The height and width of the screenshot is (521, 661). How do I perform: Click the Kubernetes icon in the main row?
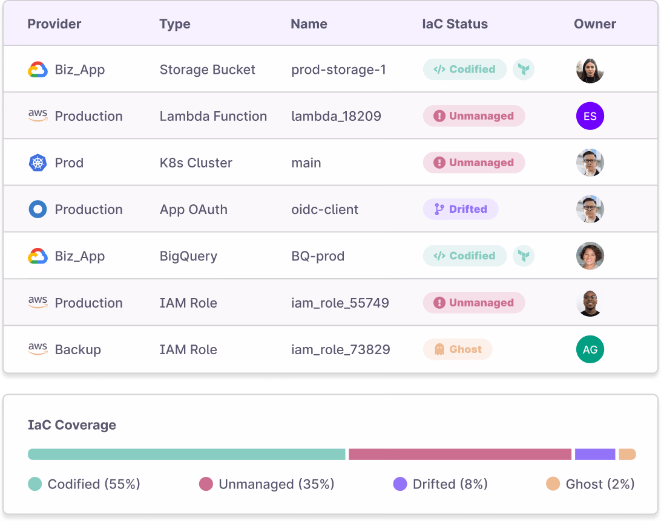click(x=38, y=163)
